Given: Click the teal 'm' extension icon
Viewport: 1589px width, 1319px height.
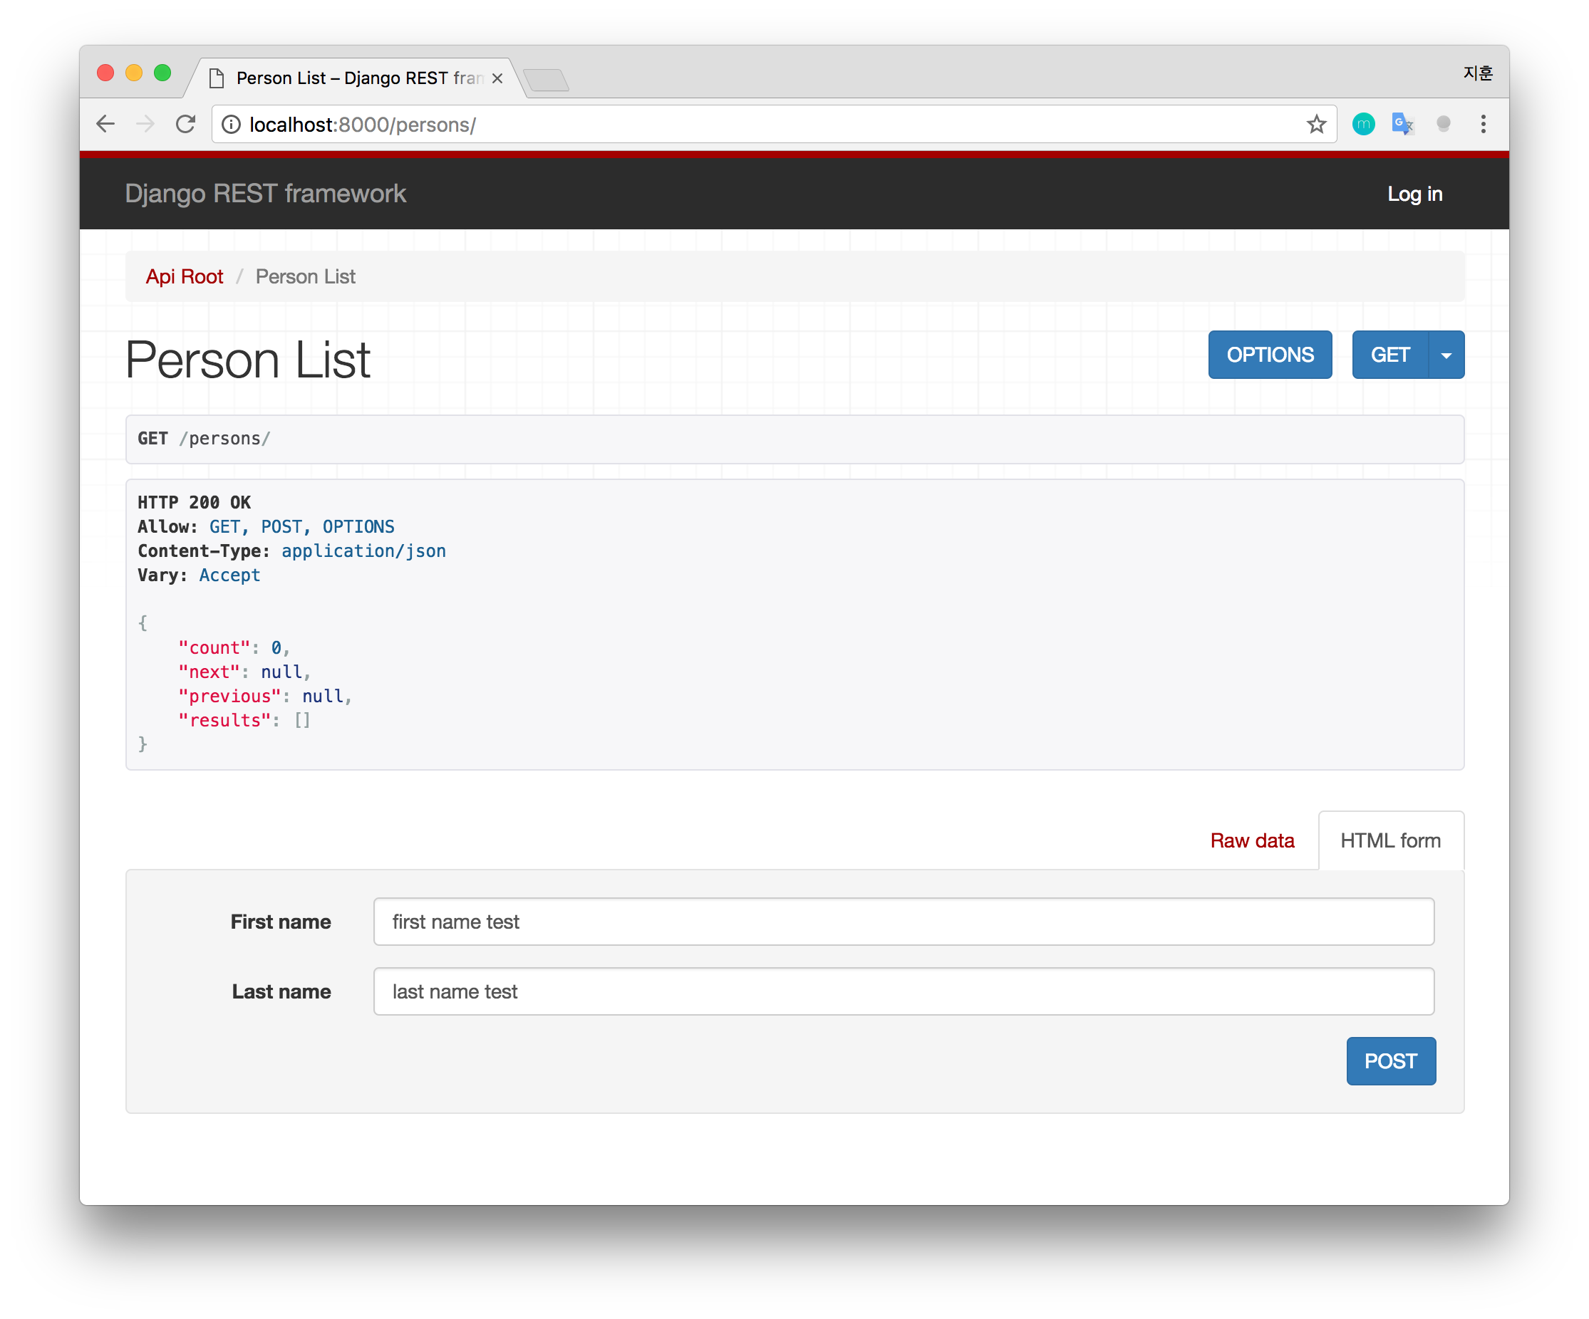Looking at the screenshot, I should [x=1364, y=124].
